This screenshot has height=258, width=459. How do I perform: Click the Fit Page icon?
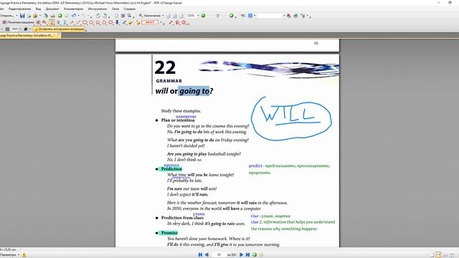tap(175, 16)
